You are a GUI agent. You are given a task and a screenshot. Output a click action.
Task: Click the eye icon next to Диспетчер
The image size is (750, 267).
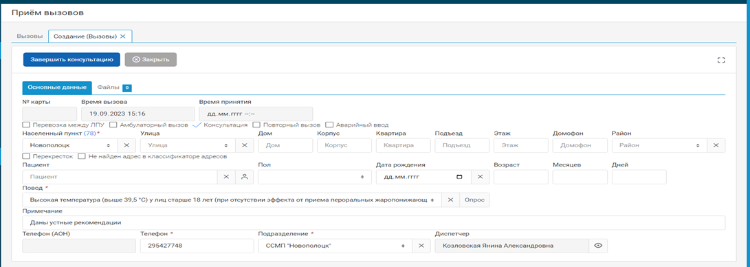pos(597,246)
